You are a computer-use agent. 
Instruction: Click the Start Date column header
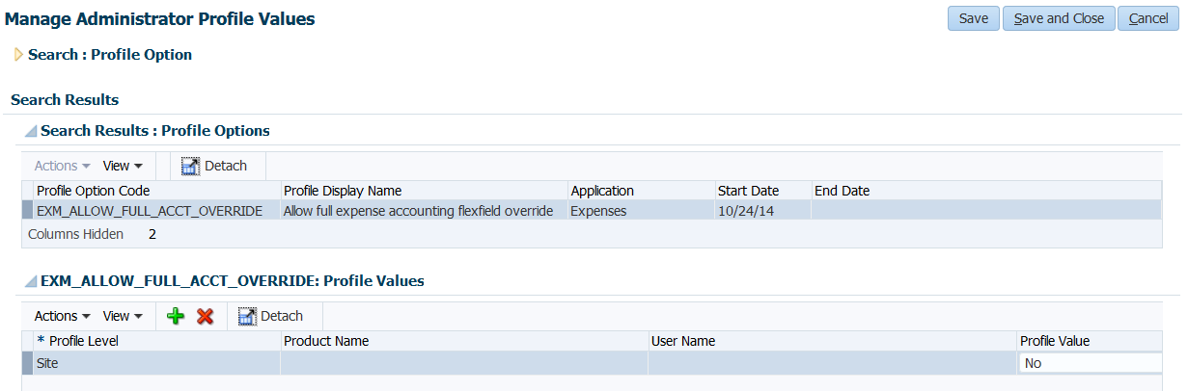[748, 191]
